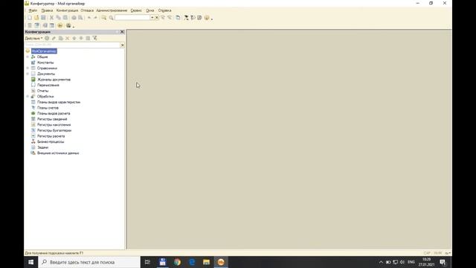Click the Edit pencil icon in configuration panel
Screen dimensions: 476x268
tap(54, 38)
